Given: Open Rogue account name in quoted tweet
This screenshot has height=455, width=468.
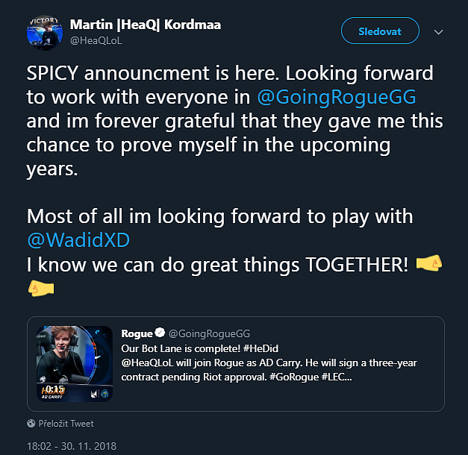Looking at the screenshot, I should [x=137, y=333].
